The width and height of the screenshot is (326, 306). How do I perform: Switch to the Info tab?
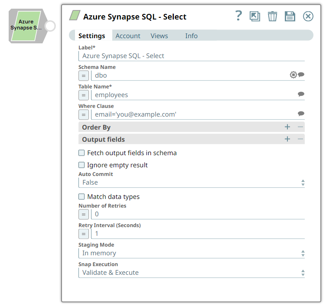click(191, 36)
